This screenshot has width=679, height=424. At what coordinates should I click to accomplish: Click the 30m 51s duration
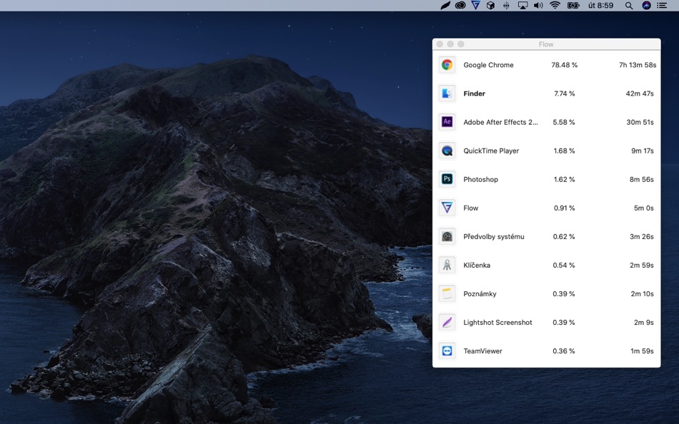640,122
